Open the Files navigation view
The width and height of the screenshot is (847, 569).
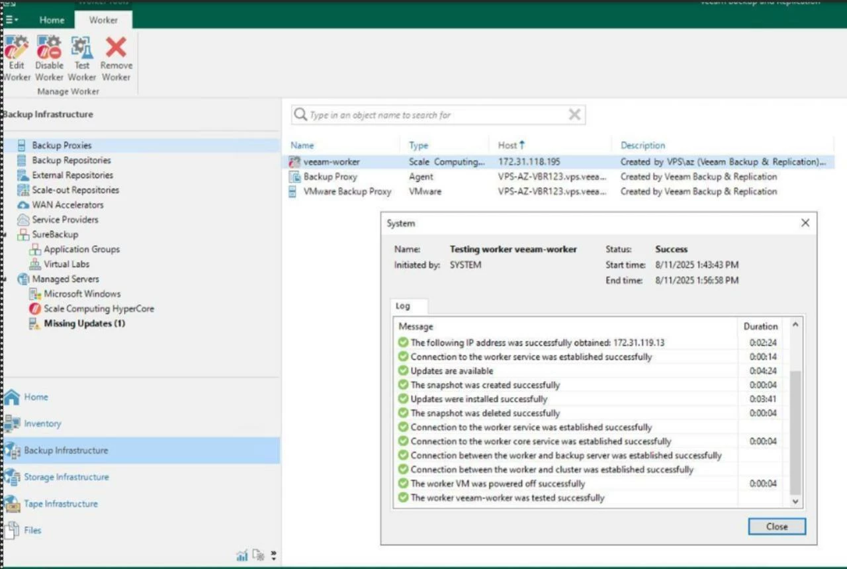(32, 530)
